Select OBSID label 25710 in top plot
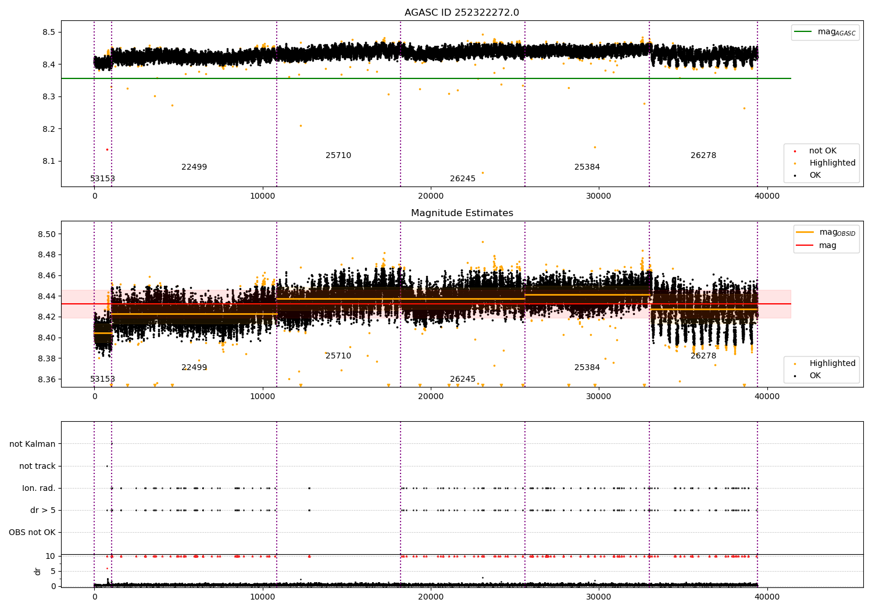The height and width of the screenshot is (610, 872). (338, 156)
